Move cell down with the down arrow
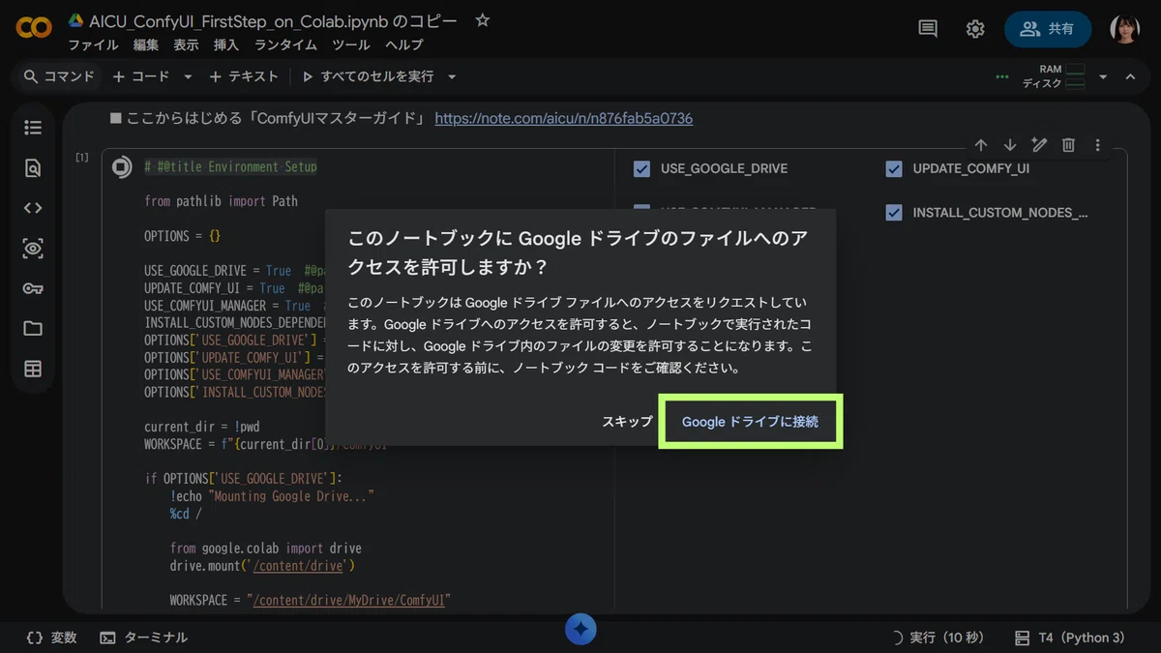 (1010, 145)
